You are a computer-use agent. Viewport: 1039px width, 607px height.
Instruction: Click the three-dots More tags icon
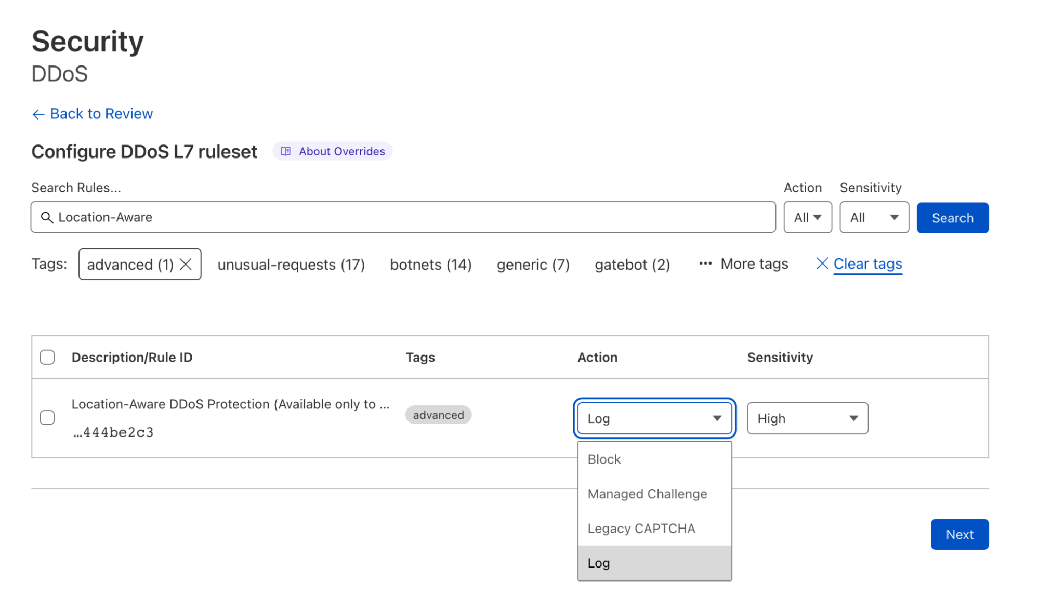pos(705,264)
